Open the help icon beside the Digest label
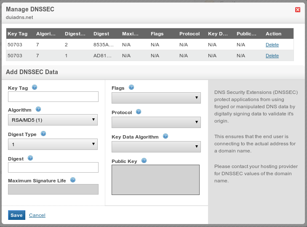This screenshot has height=227, width=307. [30, 158]
